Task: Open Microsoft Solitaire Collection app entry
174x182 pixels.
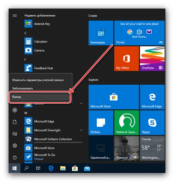Action: [x=53, y=139]
